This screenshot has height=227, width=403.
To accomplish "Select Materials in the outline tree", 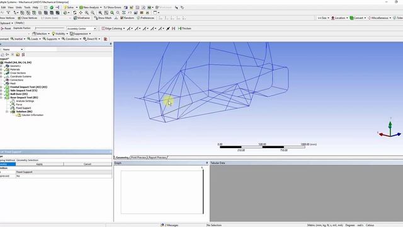I will pyautogui.click(x=15, y=69).
